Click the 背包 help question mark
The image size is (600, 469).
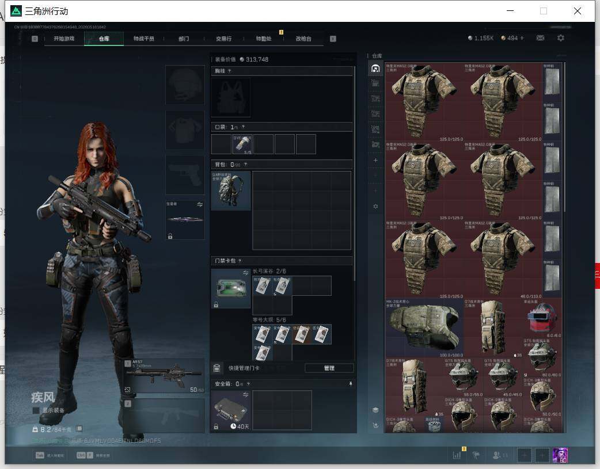246,165
